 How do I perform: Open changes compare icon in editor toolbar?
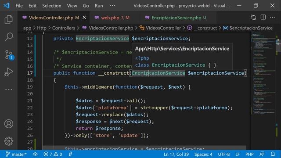tap(253, 18)
